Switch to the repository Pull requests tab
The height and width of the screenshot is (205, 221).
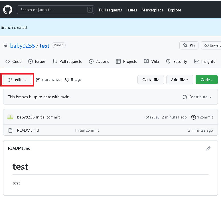(x=67, y=61)
